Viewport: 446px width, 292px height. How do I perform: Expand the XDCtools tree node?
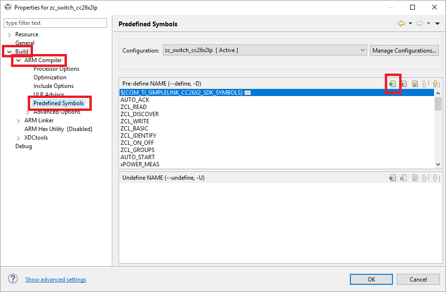[18, 138]
